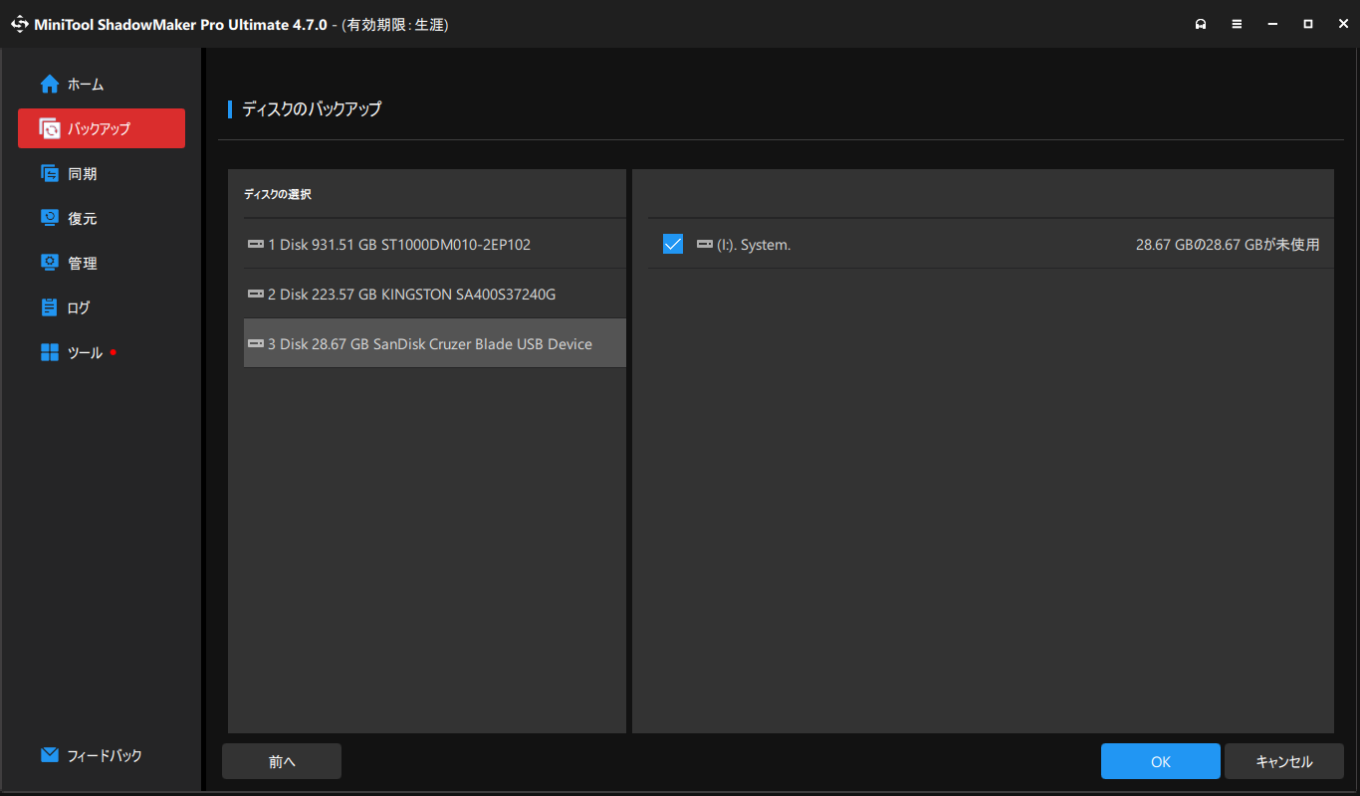The image size is (1360, 796).
Task: Minimize the ShadowMaker window
Action: pos(1272,24)
